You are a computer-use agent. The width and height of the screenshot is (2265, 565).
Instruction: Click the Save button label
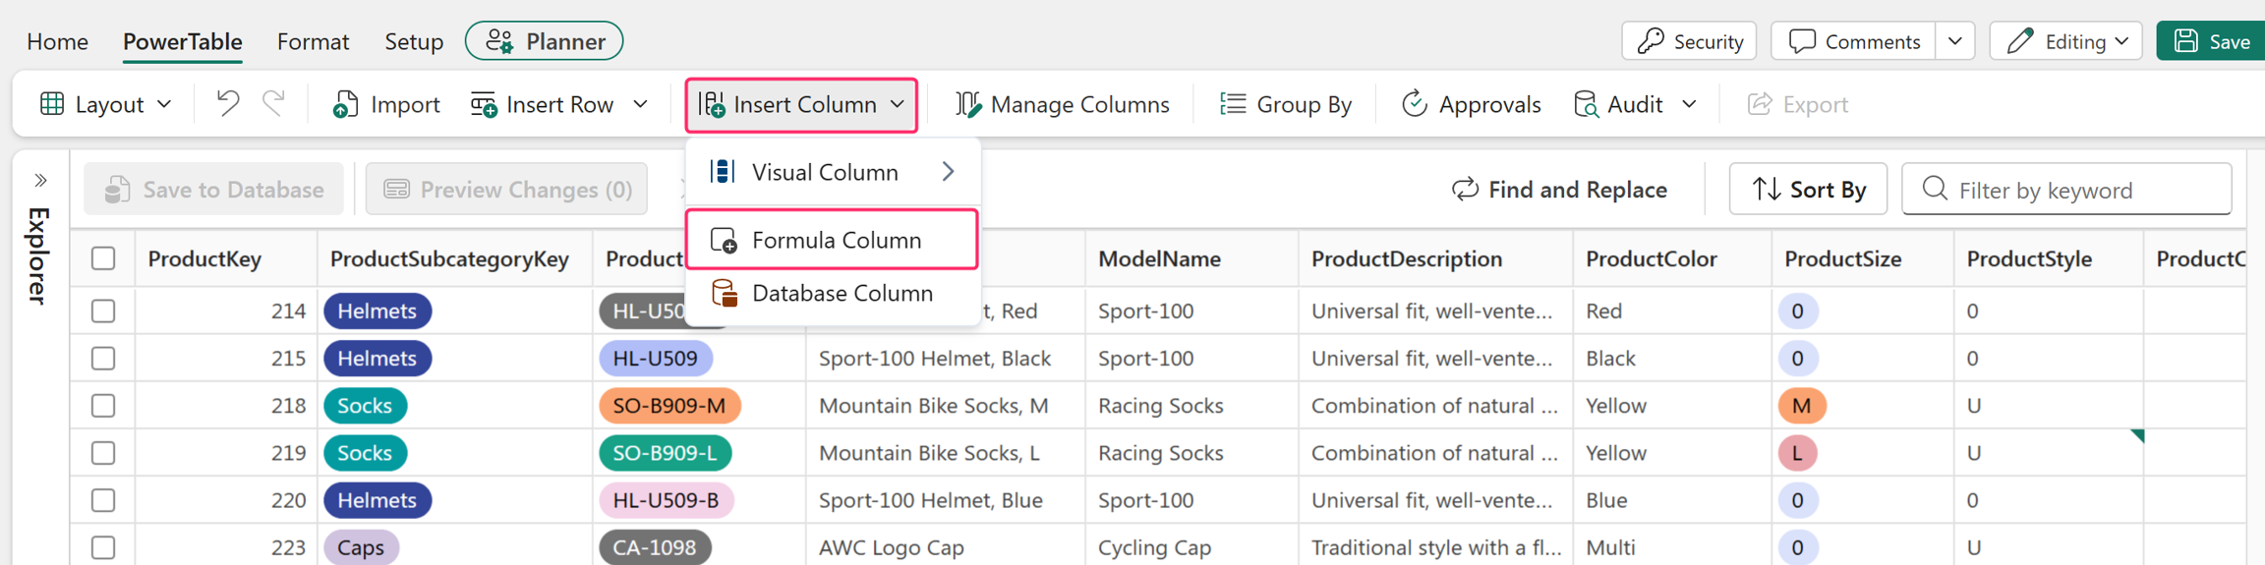point(2230,41)
